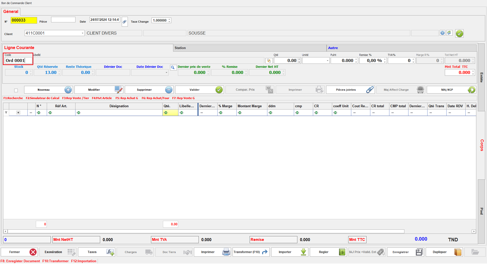Screen dimensions: 487x264
Task: Click the Importer button
Action: [x=290, y=252]
